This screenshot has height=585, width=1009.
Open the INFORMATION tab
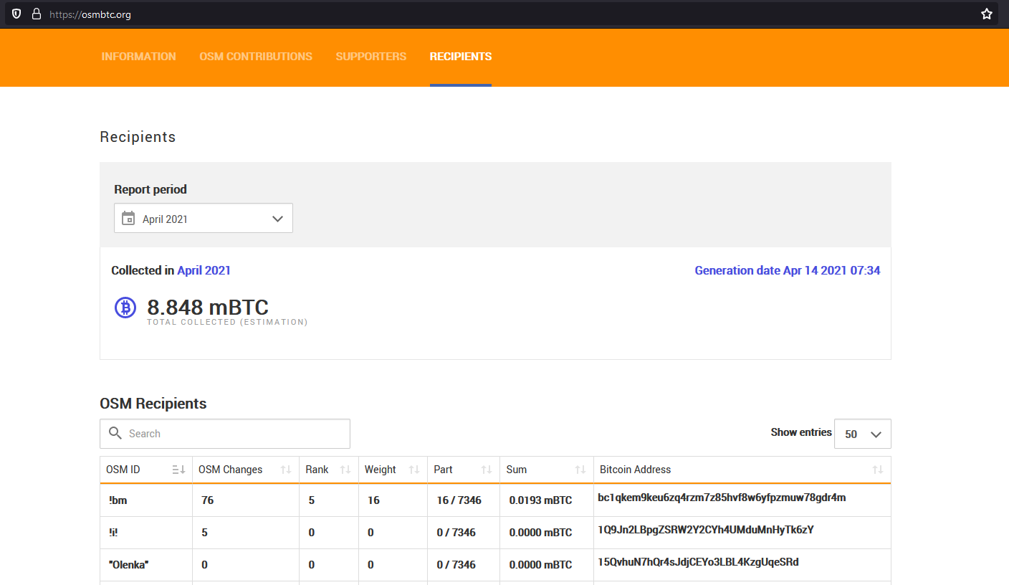[138, 57]
